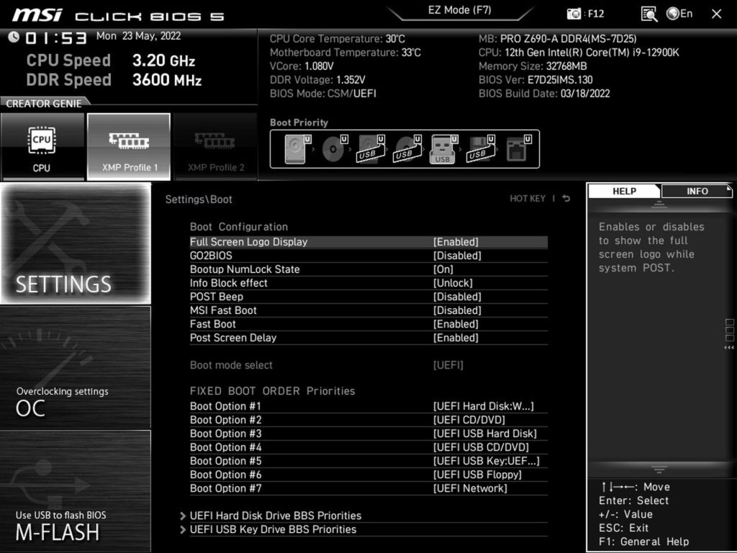
Task: Open Boot Option #1 UEFI Hard Disk dropdown
Action: [x=483, y=406]
